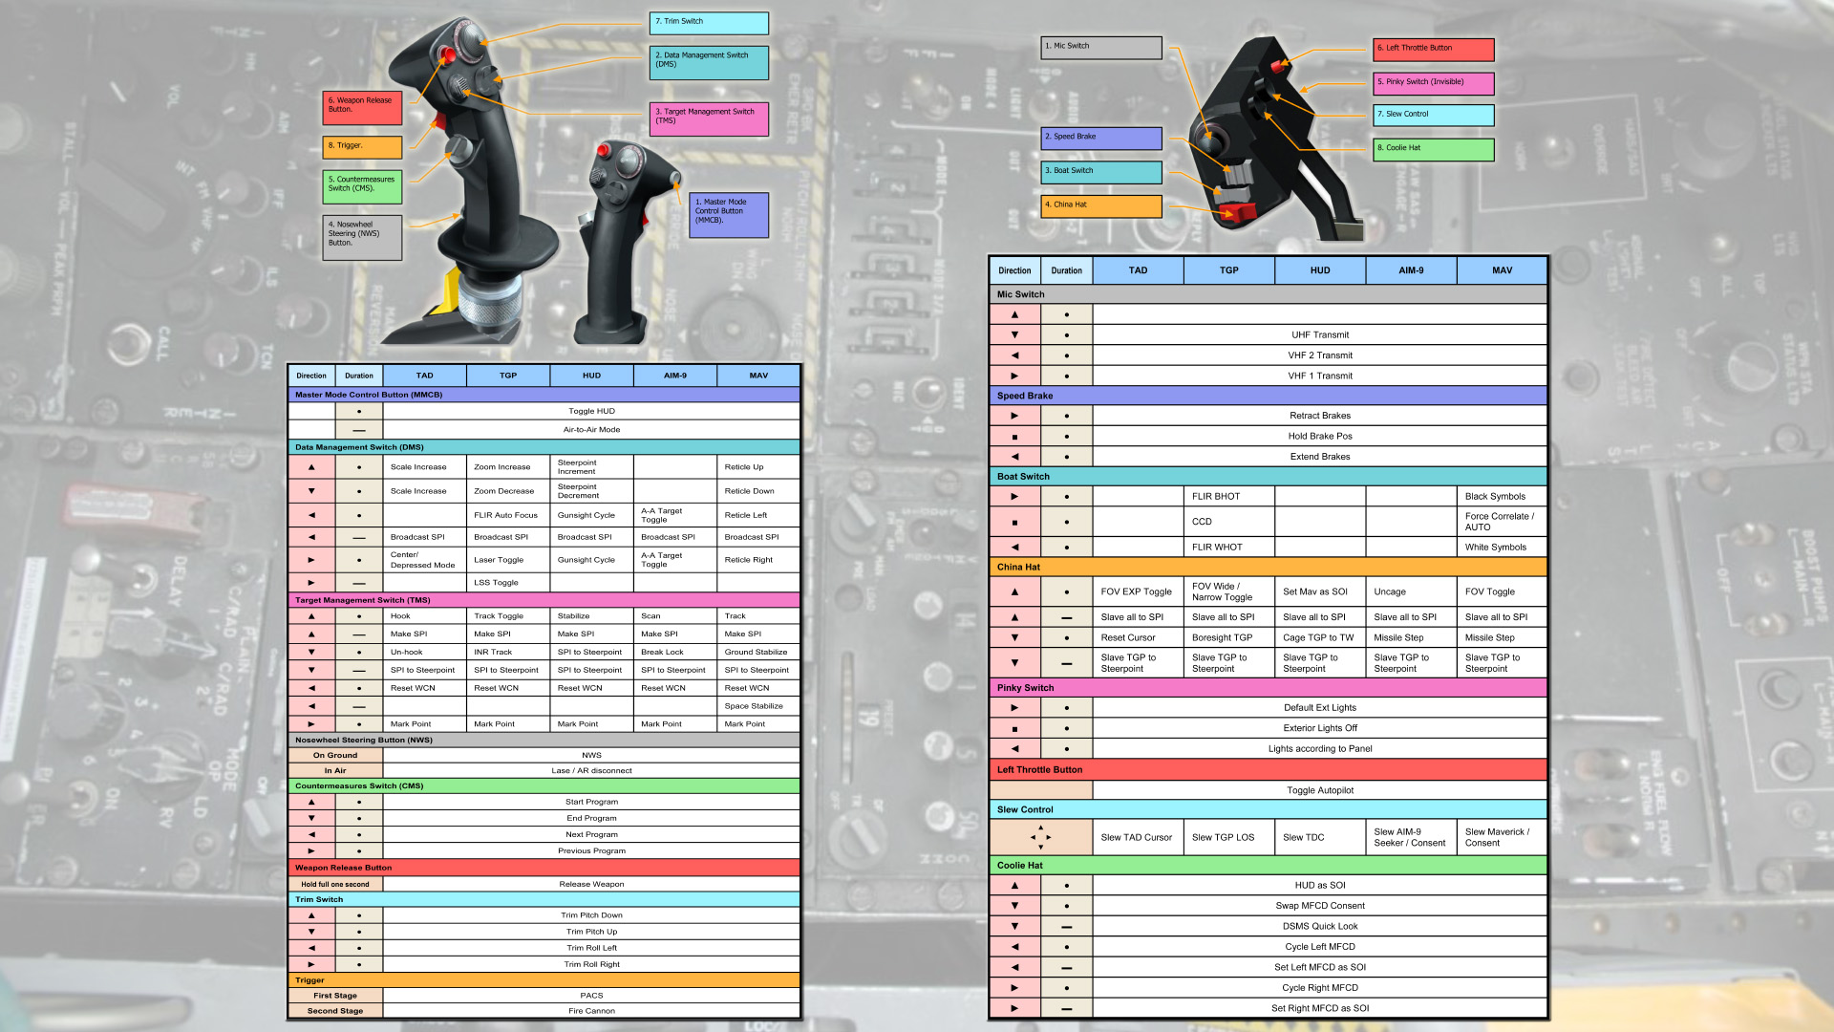The width and height of the screenshot is (1834, 1032).
Task: Click the right arrow in the Set Right MFCD as SOI row
Action: click(1014, 1008)
